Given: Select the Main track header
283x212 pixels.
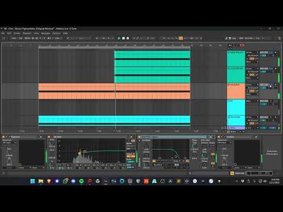Looking at the screenshot, I should (x=236, y=128).
